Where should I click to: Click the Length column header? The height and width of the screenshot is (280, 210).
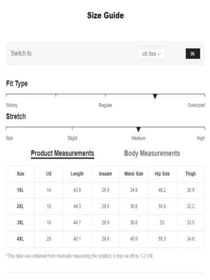coord(77,174)
